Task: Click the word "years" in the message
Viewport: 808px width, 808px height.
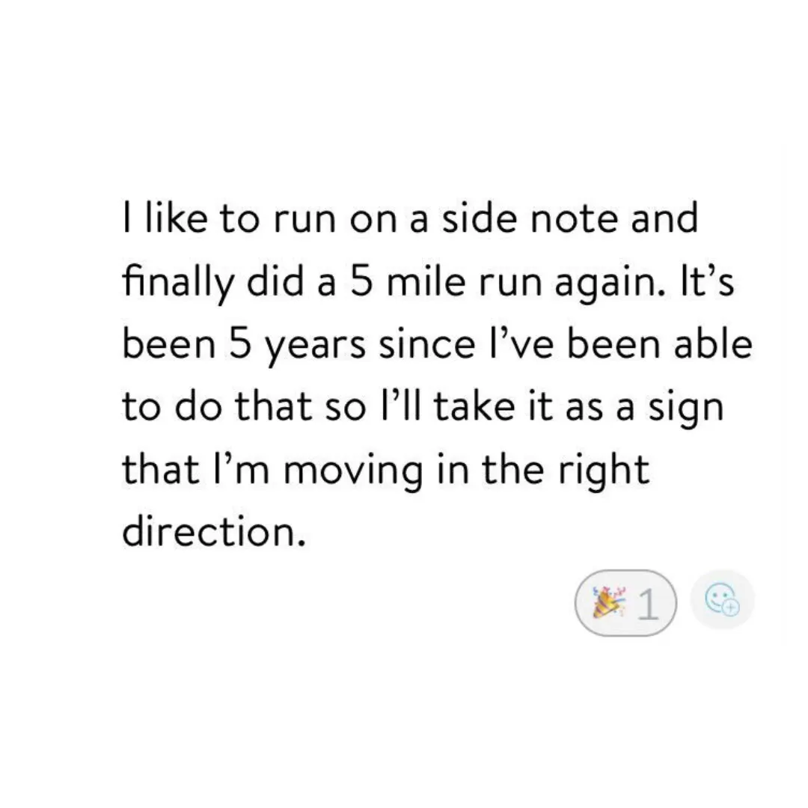Action: coord(316,347)
